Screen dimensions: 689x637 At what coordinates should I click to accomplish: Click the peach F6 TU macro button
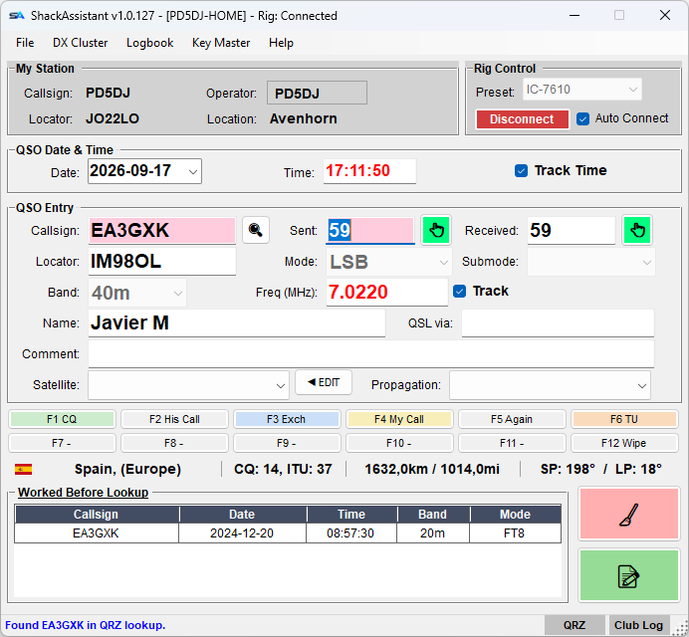[624, 419]
